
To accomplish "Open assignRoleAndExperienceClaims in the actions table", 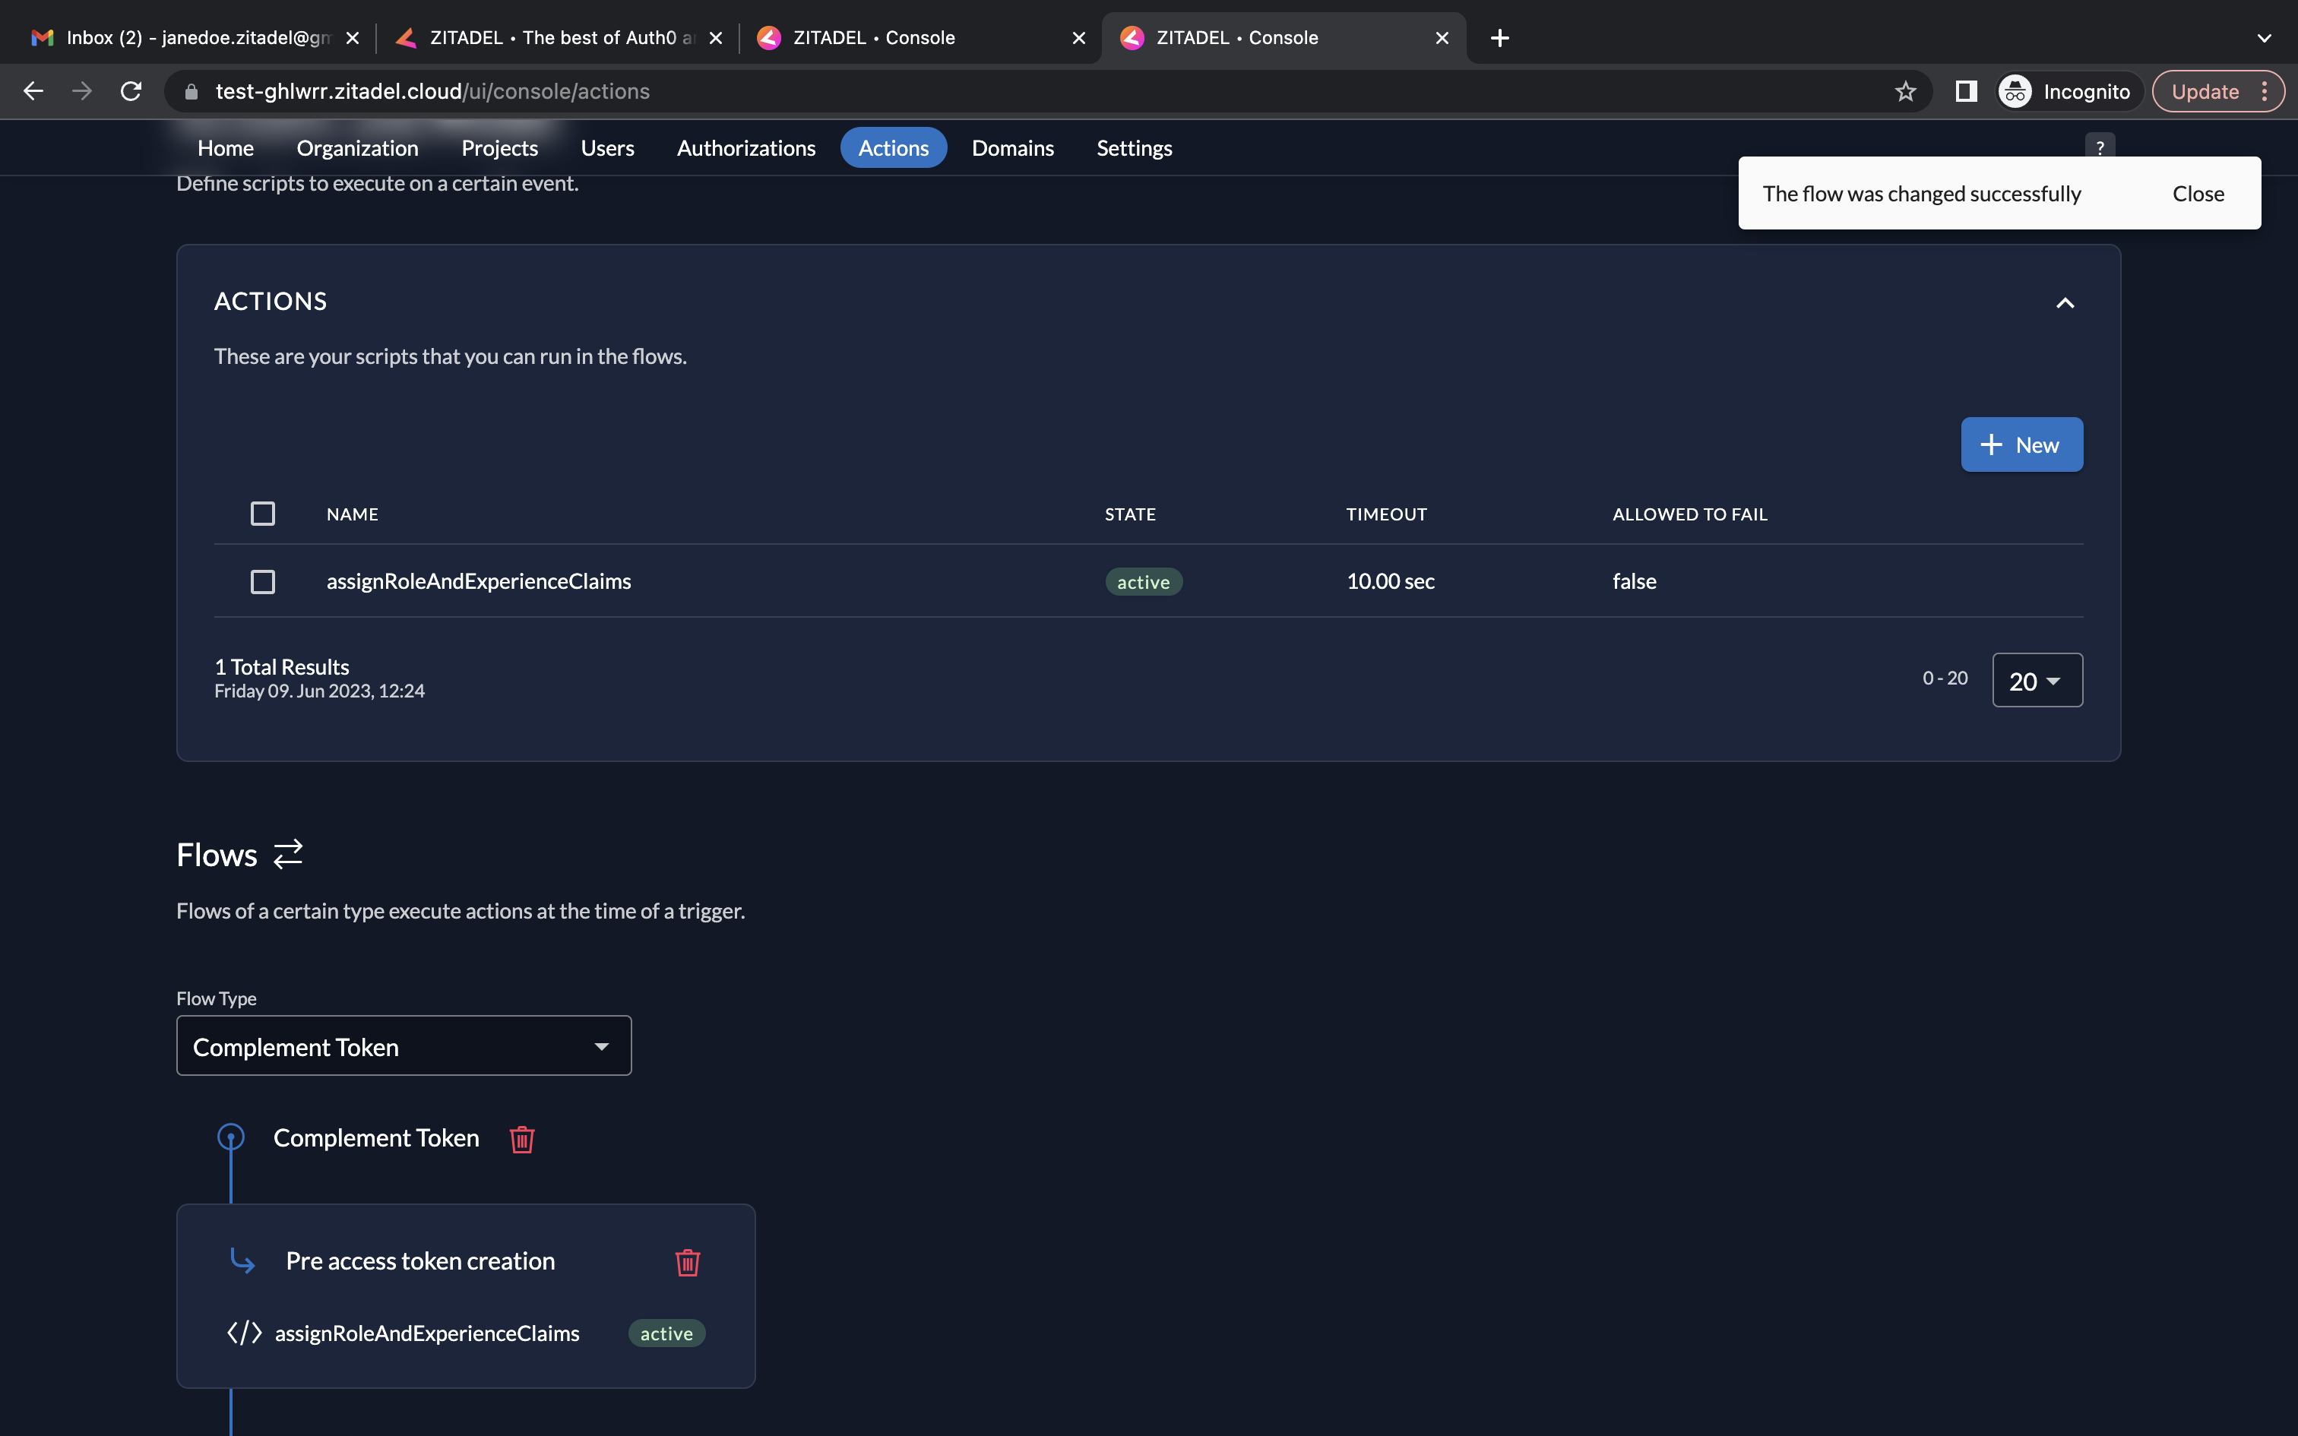I will tap(479, 581).
